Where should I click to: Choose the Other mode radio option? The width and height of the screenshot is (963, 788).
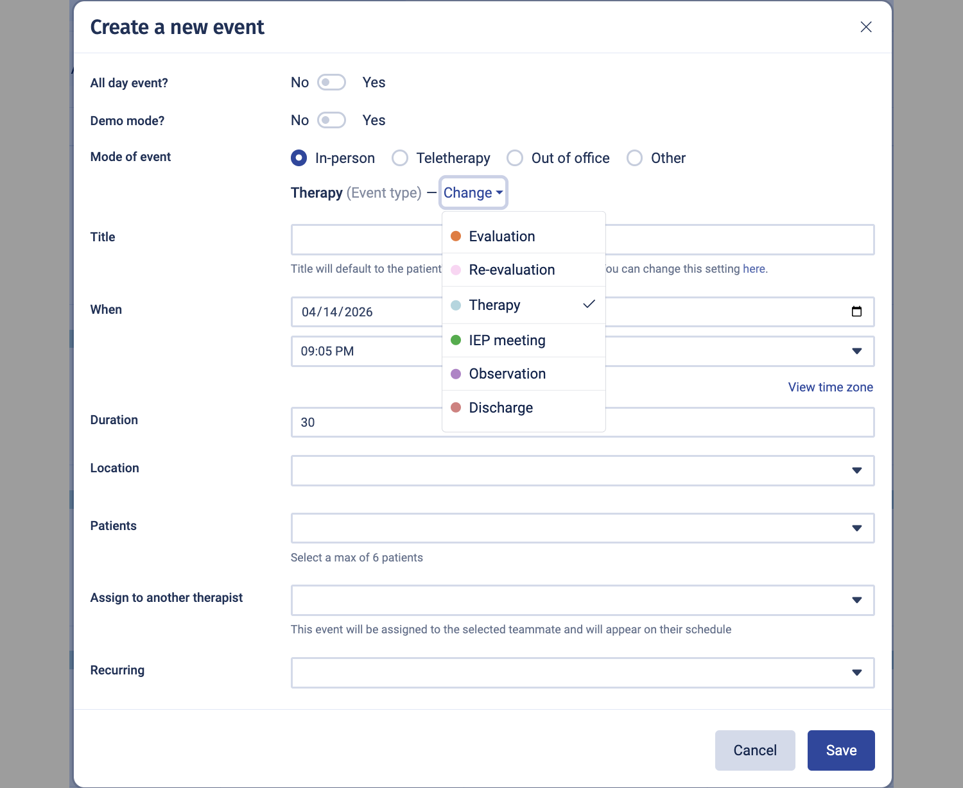(634, 158)
